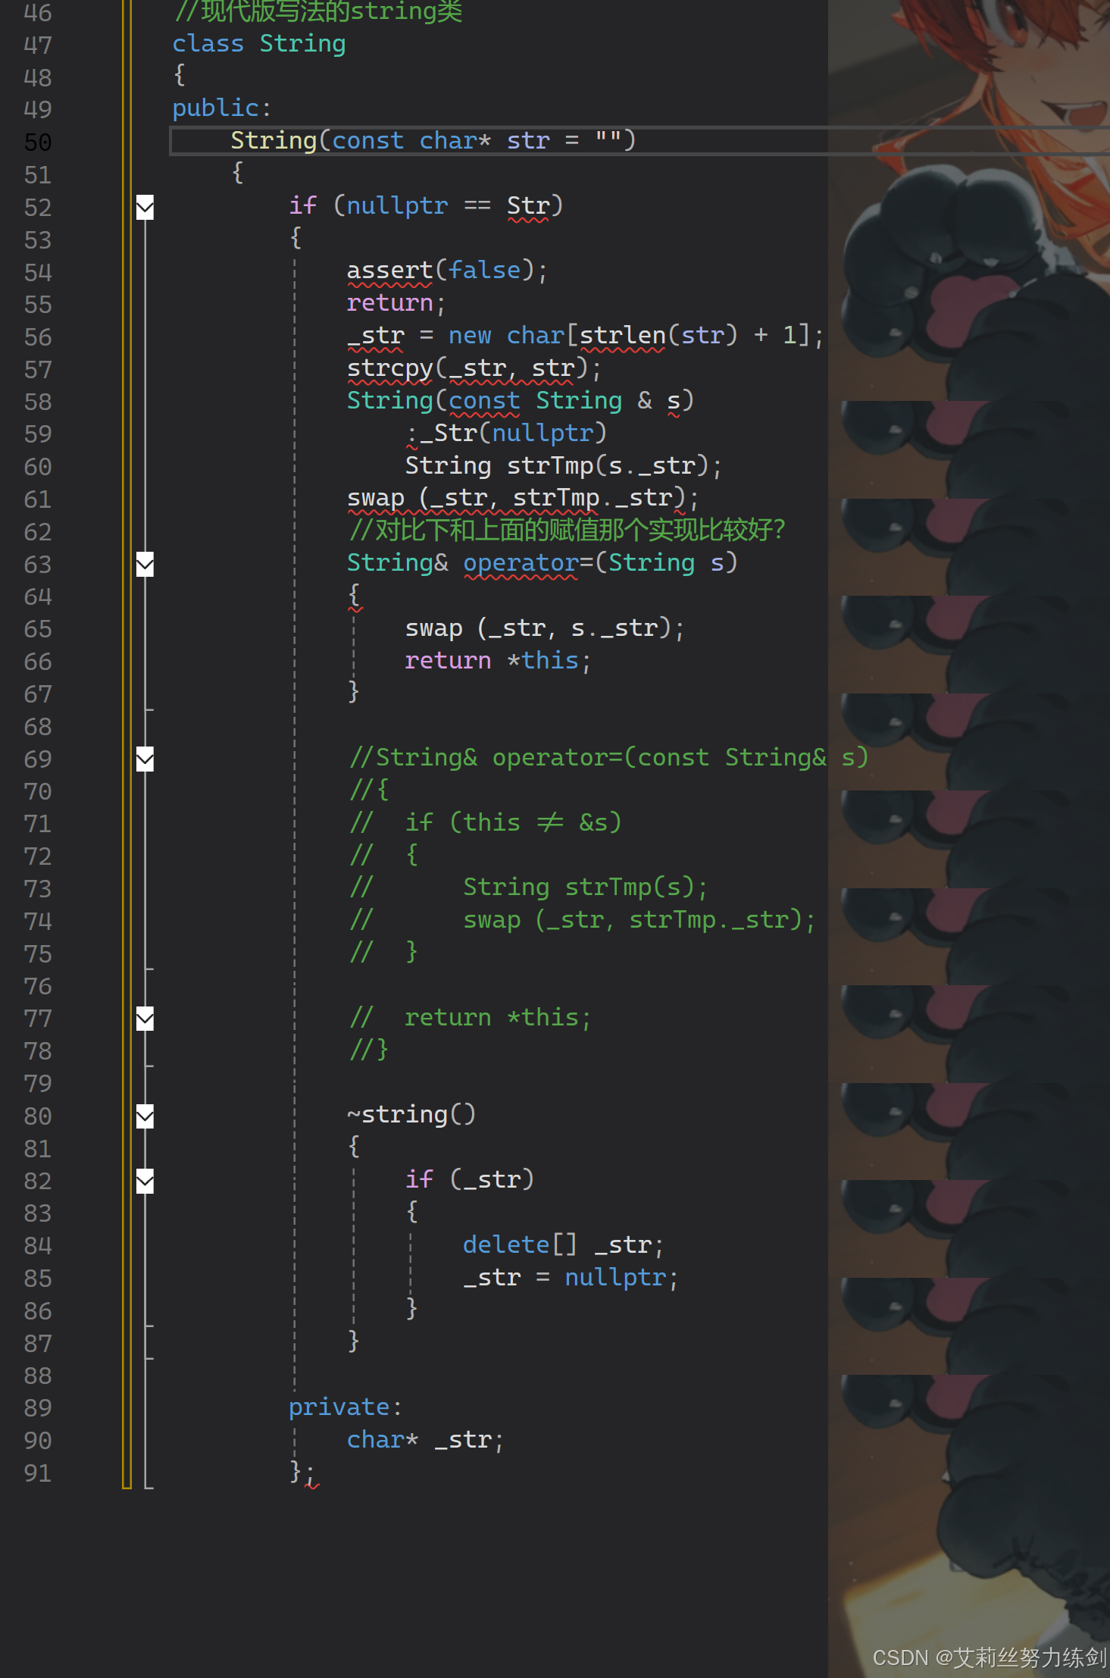The image size is (1110, 1678).
Task: Click the '~string()' destructor name
Action: point(411,1115)
